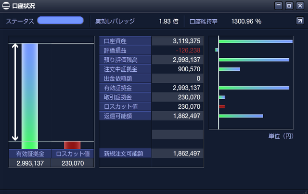
Task: Click the pop-out arrow icon at top right
Action: [x=300, y=21]
